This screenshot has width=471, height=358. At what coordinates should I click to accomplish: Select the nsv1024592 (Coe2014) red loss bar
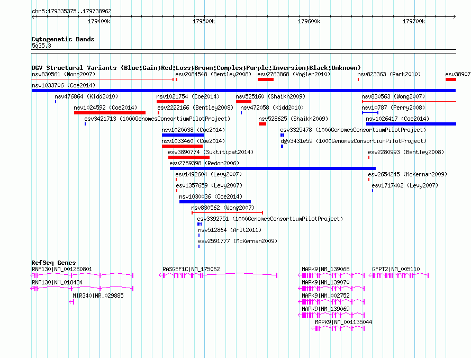(x=110, y=113)
